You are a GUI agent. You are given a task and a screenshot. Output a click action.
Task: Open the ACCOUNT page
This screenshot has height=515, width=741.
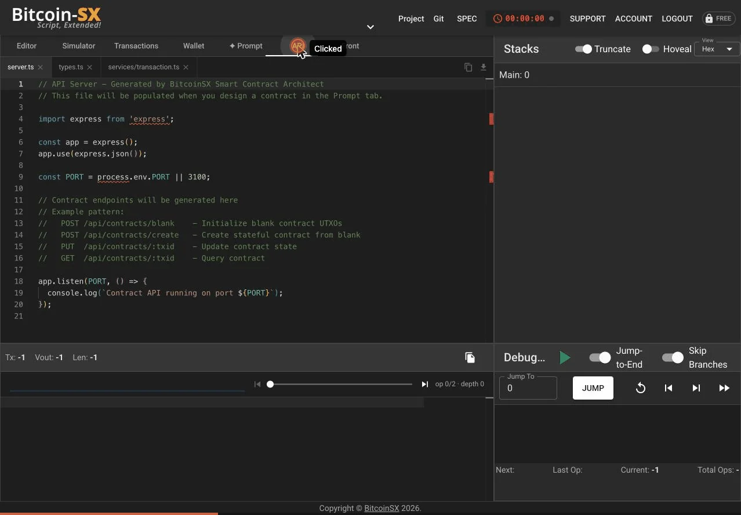[634, 19]
